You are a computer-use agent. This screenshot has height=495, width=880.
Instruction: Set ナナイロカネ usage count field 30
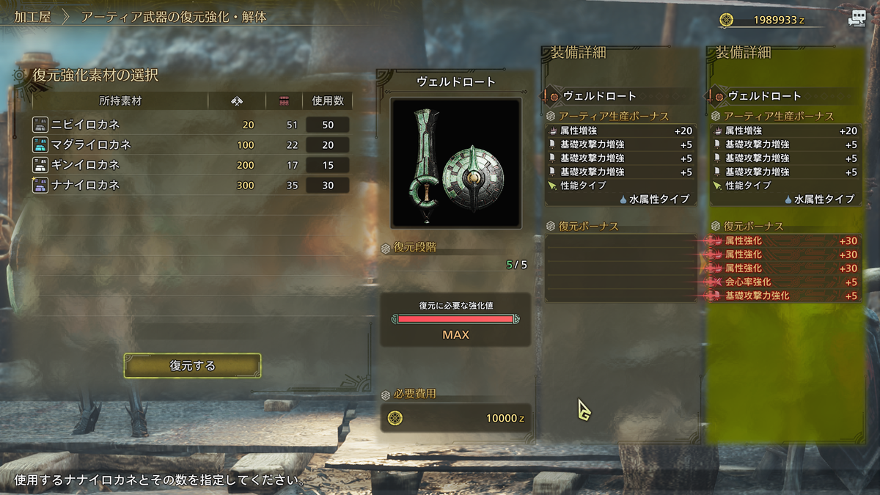tap(328, 186)
